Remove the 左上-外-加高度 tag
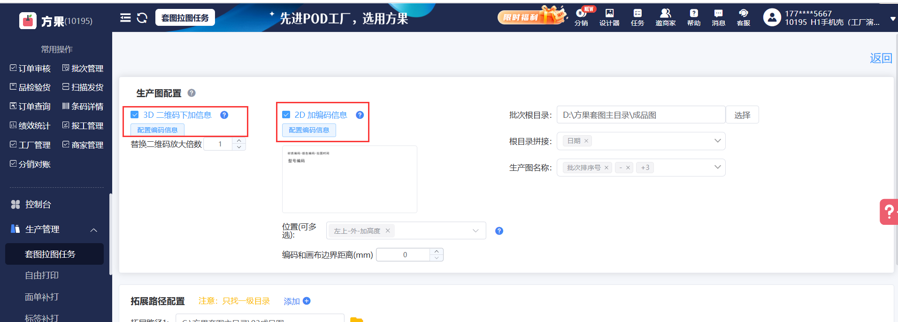Image resolution: width=898 pixels, height=322 pixels. pyautogui.click(x=388, y=230)
